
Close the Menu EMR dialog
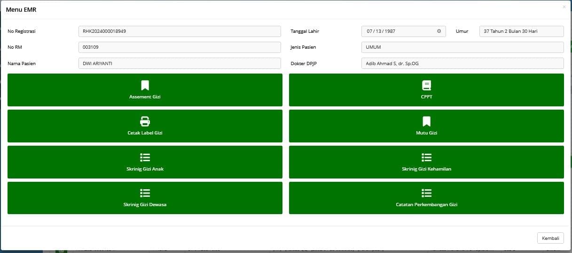click(564, 7)
